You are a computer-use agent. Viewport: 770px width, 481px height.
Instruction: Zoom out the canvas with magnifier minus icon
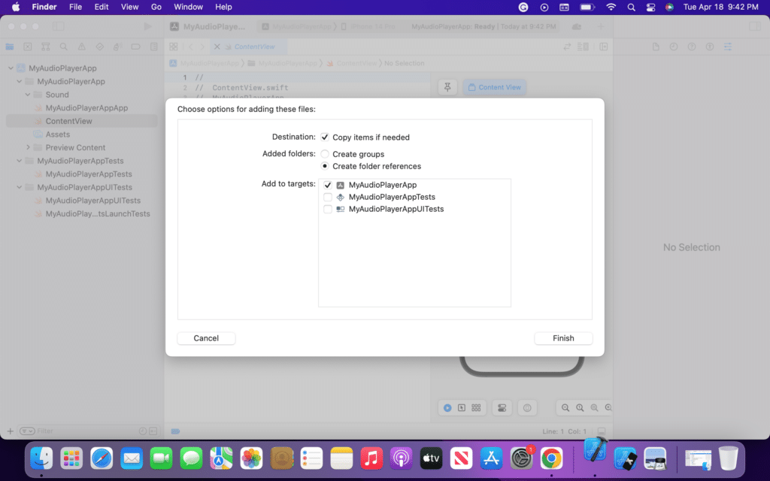pos(565,407)
